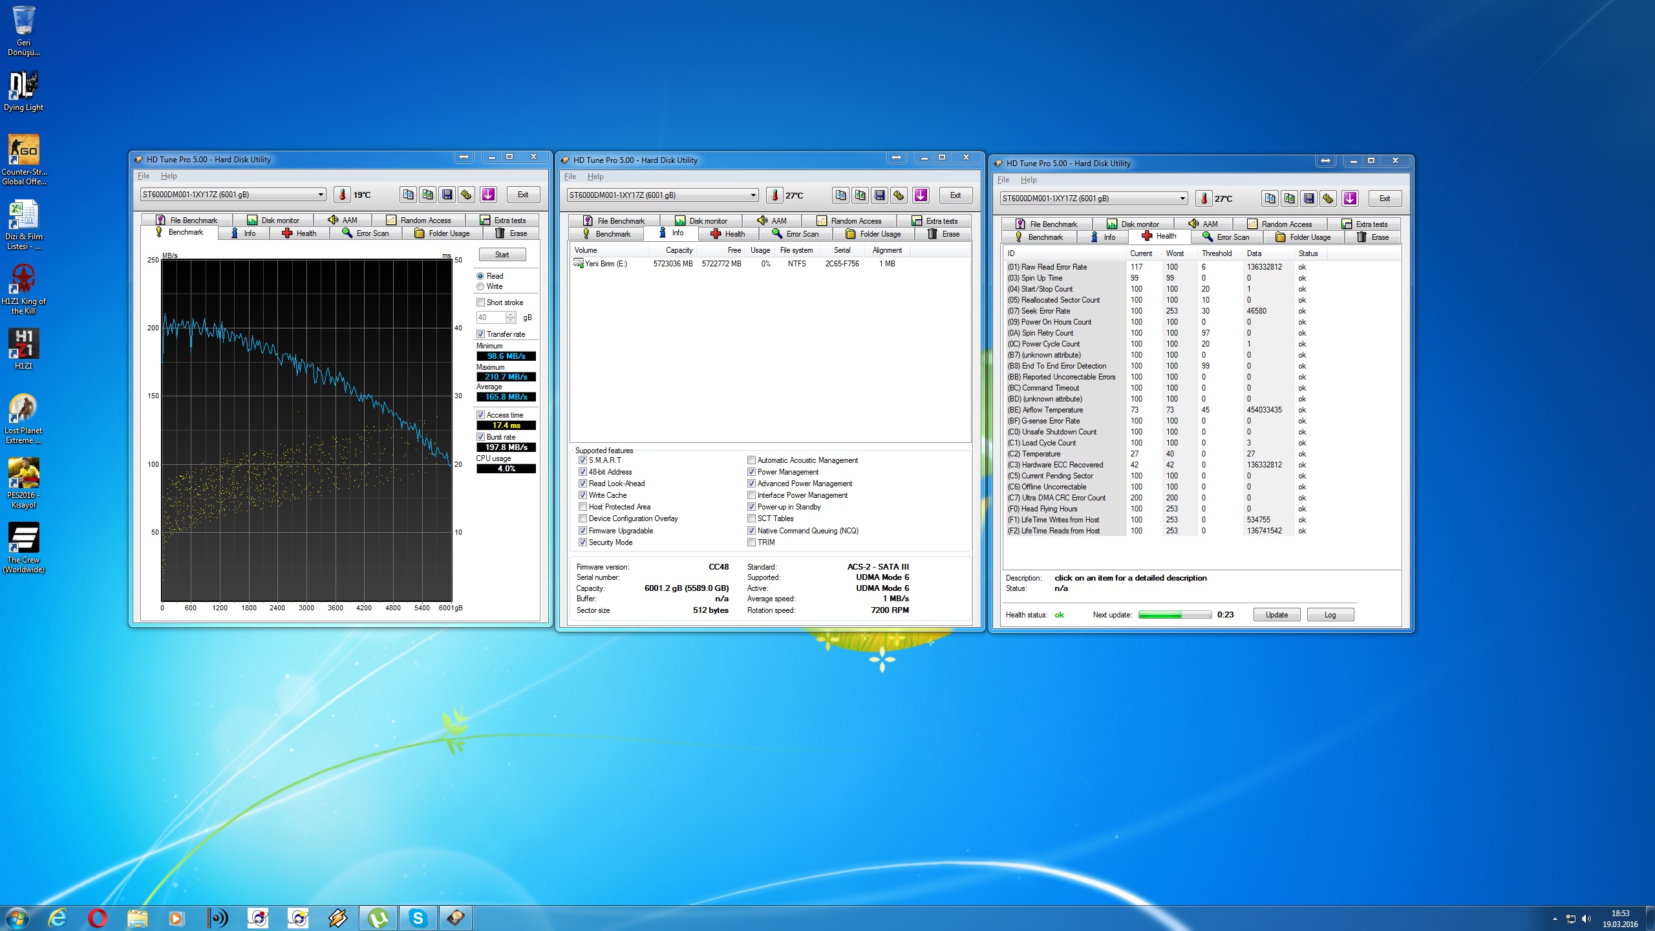Toggle the Burst rate checkbox

pyautogui.click(x=480, y=437)
